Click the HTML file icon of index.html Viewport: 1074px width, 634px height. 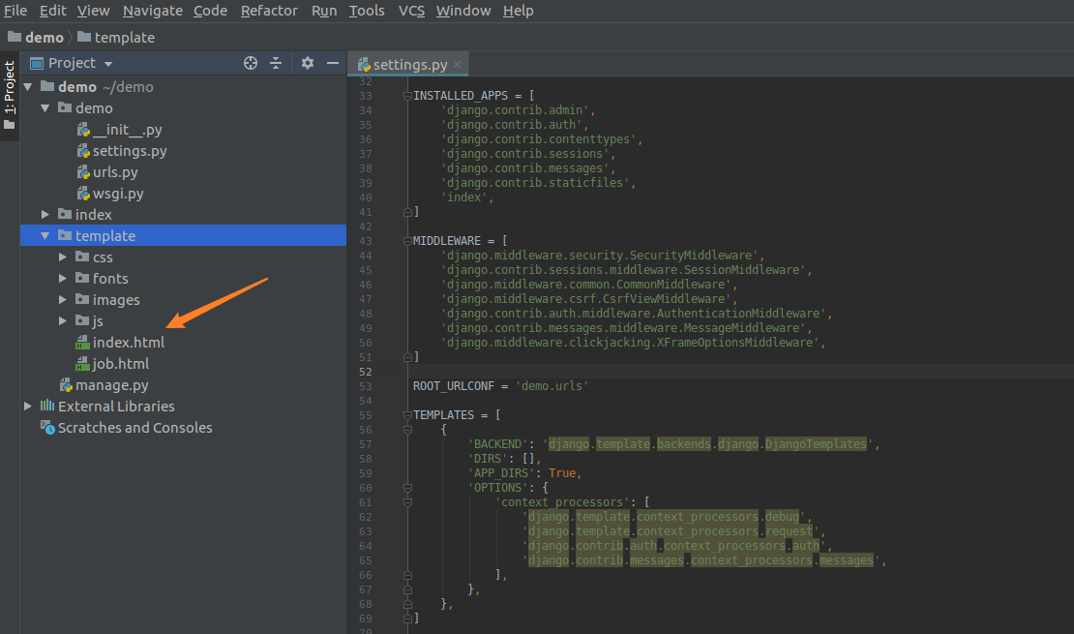coord(83,342)
